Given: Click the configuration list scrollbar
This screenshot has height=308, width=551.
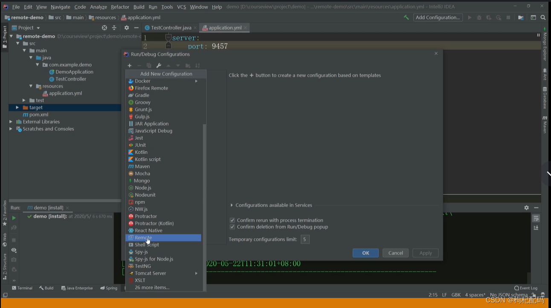Looking at the screenshot, I should click(x=204, y=207).
